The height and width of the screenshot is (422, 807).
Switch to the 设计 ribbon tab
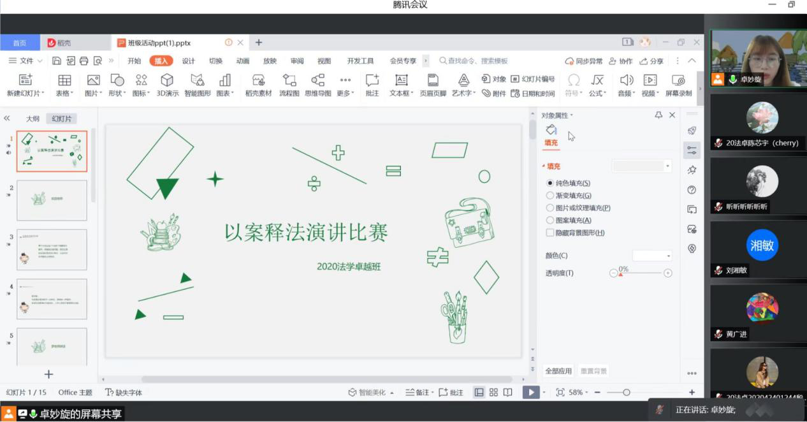click(x=189, y=61)
